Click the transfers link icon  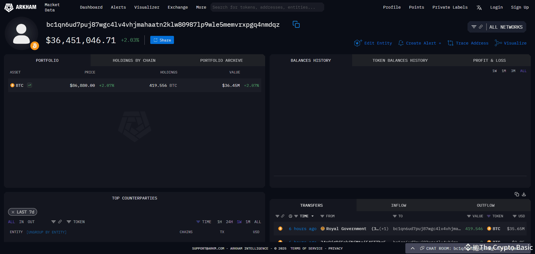pos(283,216)
